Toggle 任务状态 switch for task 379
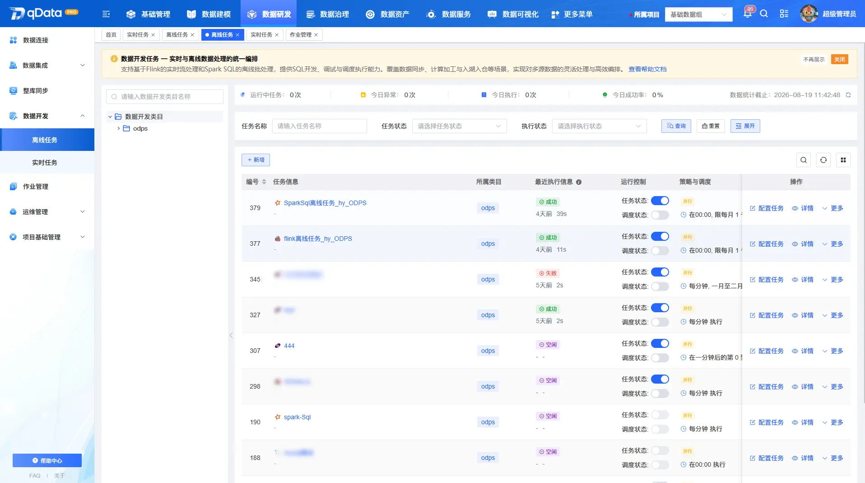The image size is (865, 483). (660, 201)
